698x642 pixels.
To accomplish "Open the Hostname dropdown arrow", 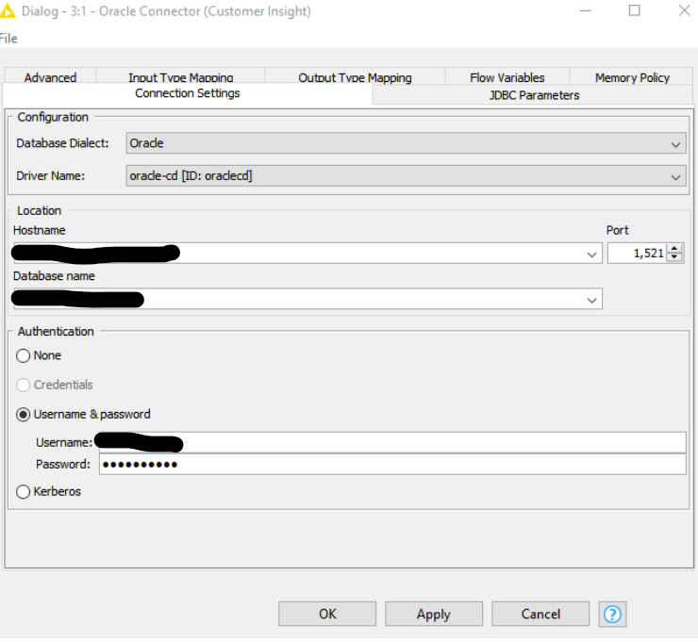I will point(591,254).
